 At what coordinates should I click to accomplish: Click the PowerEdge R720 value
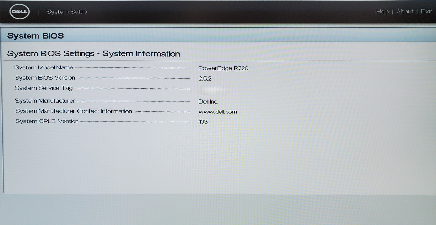pyautogui.click(x=223, y=68)
